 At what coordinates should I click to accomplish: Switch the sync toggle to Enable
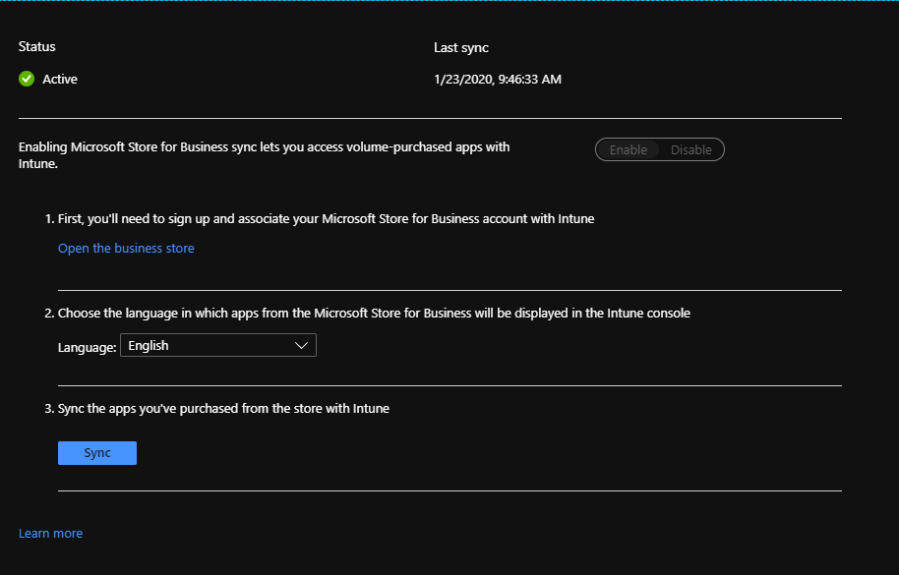[628, 149]
